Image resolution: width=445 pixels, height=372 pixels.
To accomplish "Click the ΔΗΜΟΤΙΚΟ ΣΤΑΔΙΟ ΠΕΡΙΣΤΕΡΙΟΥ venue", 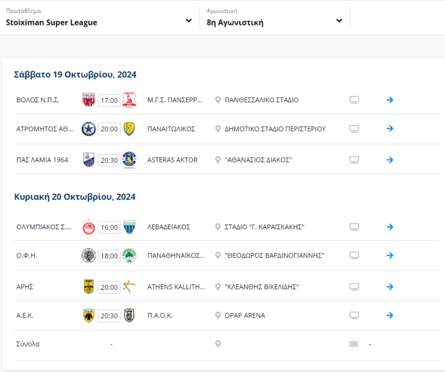I will pyautogui.click(x=275, y=129).
